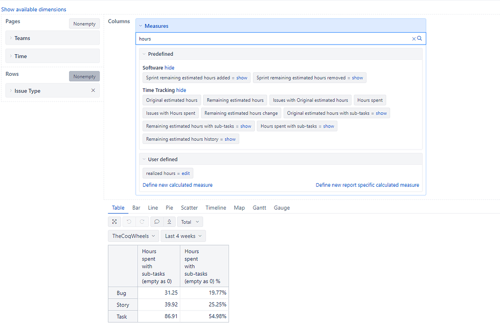Click the export download icon
The height and width of the screenshot is (324, 500).
[x=169, y=222]
